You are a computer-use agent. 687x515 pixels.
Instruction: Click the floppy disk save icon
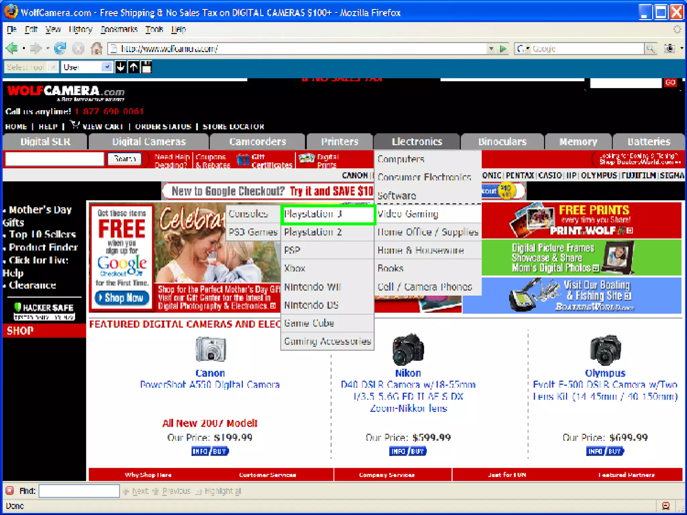(147, 67)
